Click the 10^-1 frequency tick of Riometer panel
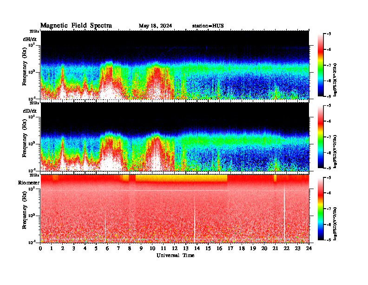 (x=32, y=242)
